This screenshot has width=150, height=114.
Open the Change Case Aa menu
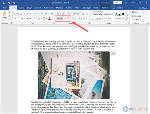click(x=47, y=14)
